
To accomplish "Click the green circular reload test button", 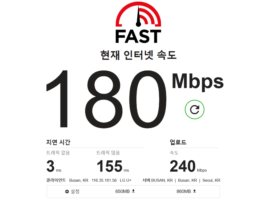I will (x=195, y=109).
